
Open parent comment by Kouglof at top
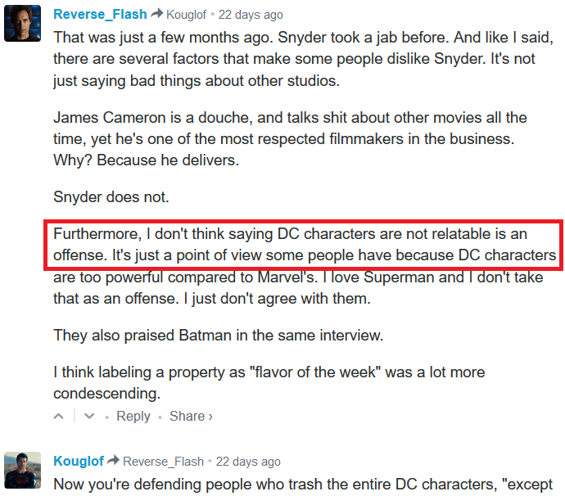click(x=186, y=15)
